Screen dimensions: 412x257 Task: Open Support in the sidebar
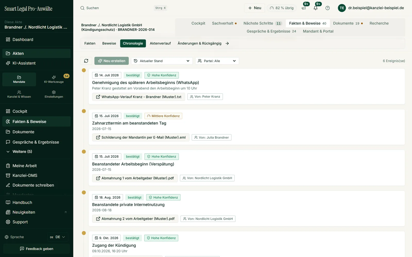pos(37,222)
